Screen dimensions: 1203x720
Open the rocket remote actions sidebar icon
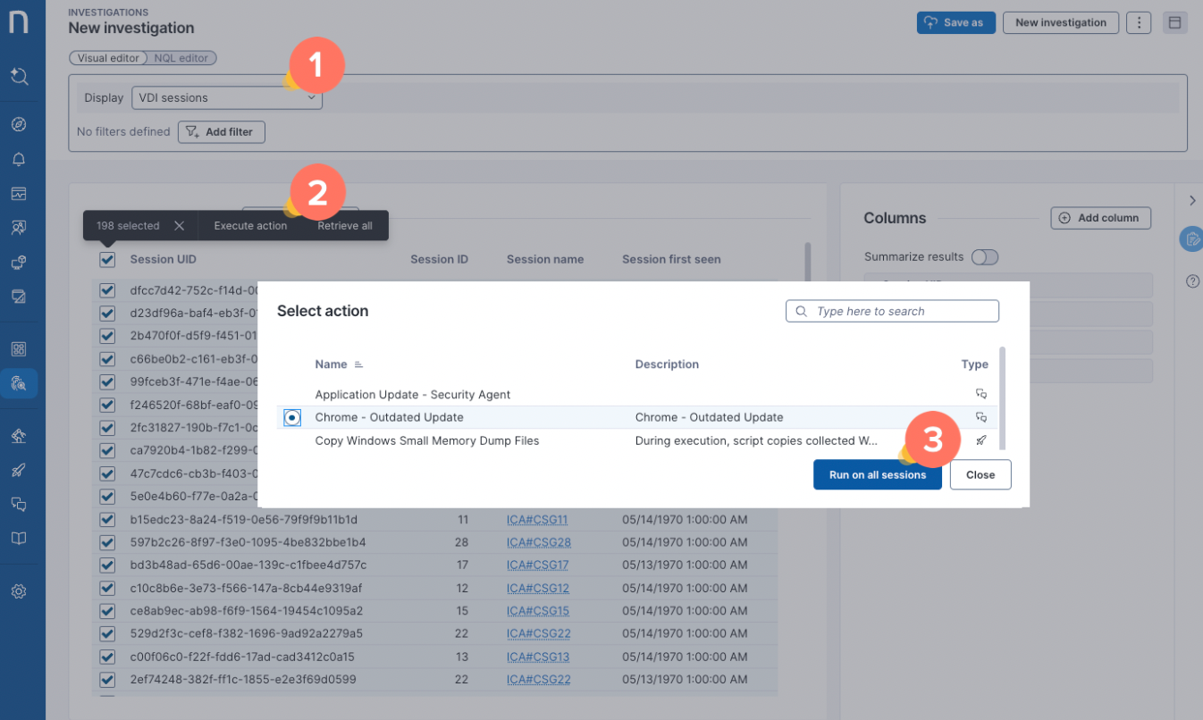point(19,470)
